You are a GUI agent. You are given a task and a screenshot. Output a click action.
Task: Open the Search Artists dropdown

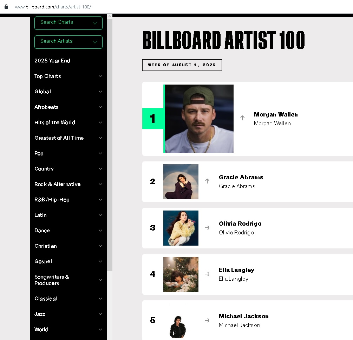click(68, 42)
